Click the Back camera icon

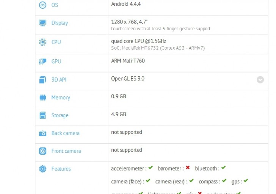(x=43, y=133)
